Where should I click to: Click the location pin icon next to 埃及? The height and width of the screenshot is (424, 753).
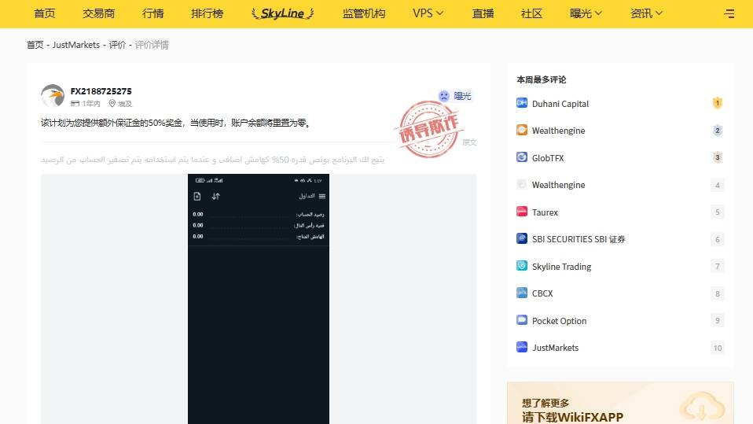pyautogui.click(x=112, y=103)
